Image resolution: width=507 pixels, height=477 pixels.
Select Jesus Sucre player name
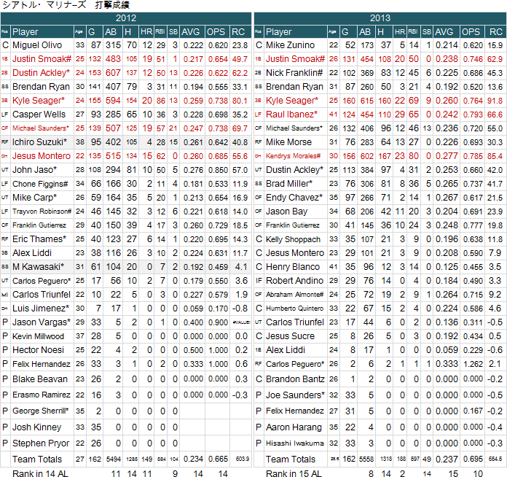(290, 336)
